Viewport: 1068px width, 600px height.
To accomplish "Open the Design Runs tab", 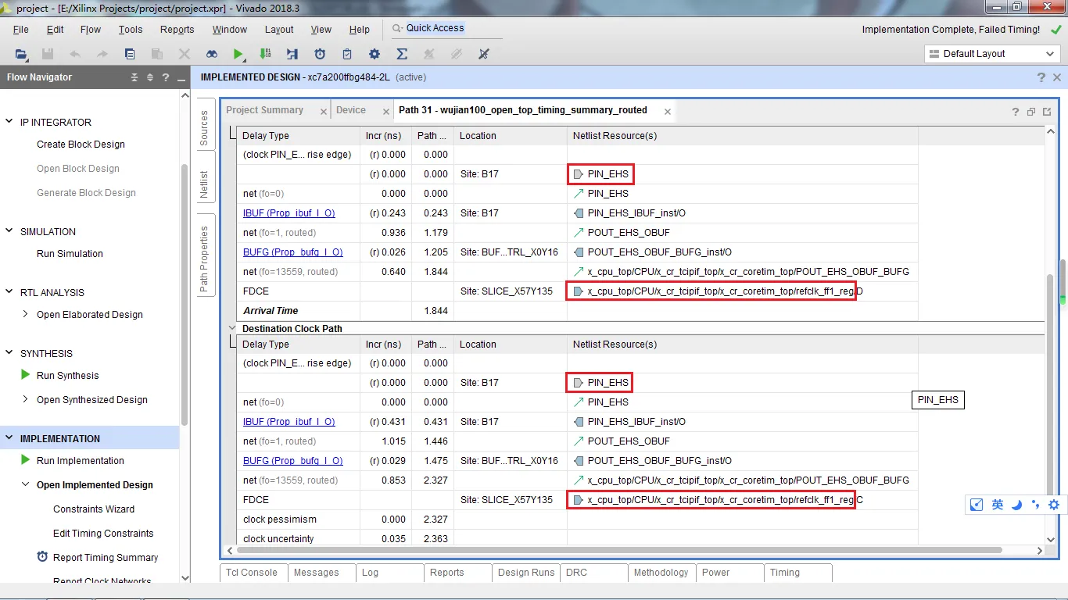I will (x=526, y=573).
